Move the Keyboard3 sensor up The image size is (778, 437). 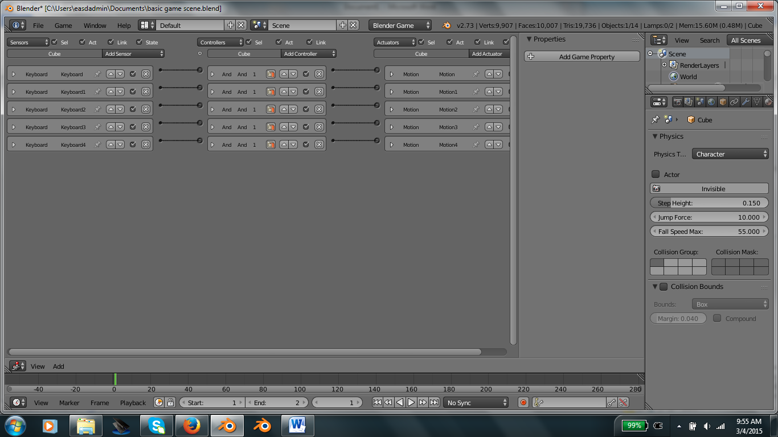click(110, 127)
